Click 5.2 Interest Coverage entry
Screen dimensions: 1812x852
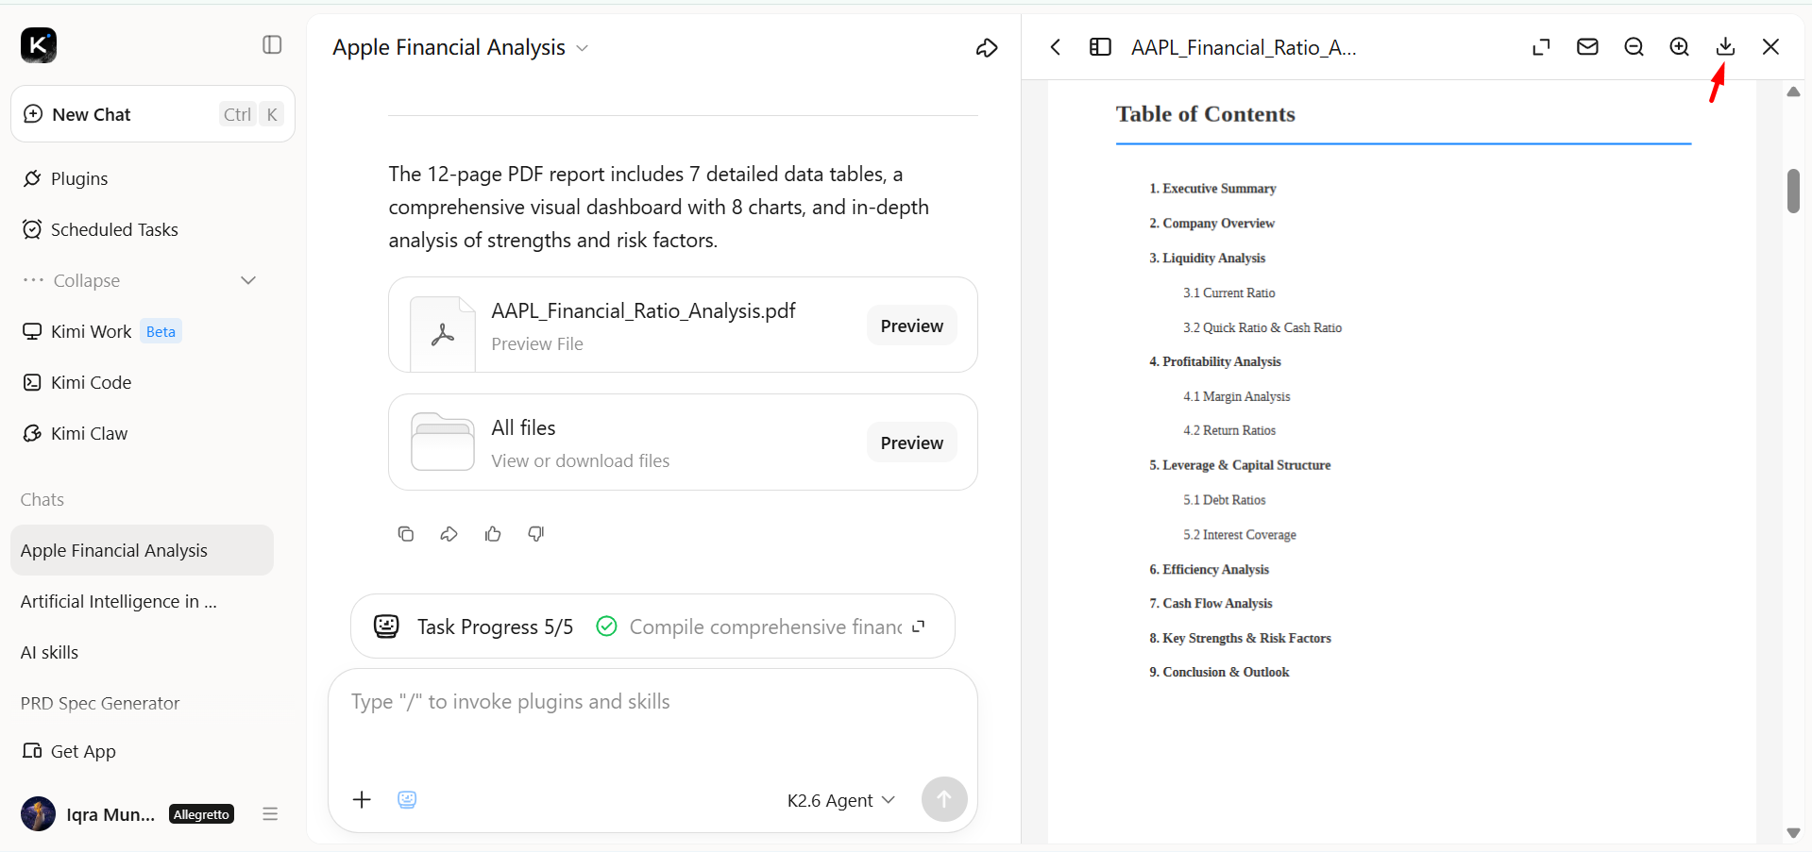(1239, 536)
